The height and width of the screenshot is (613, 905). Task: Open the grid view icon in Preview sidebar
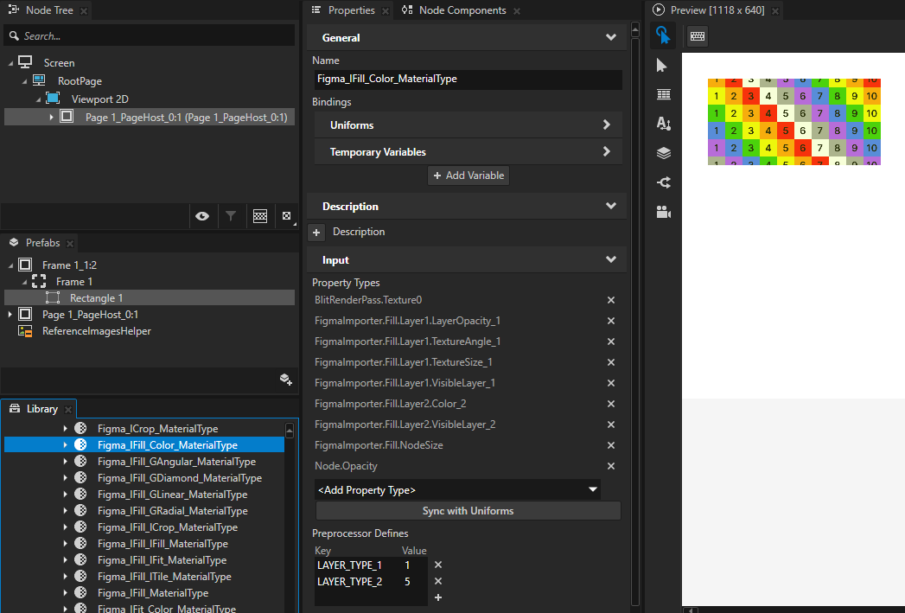(662, 94)
